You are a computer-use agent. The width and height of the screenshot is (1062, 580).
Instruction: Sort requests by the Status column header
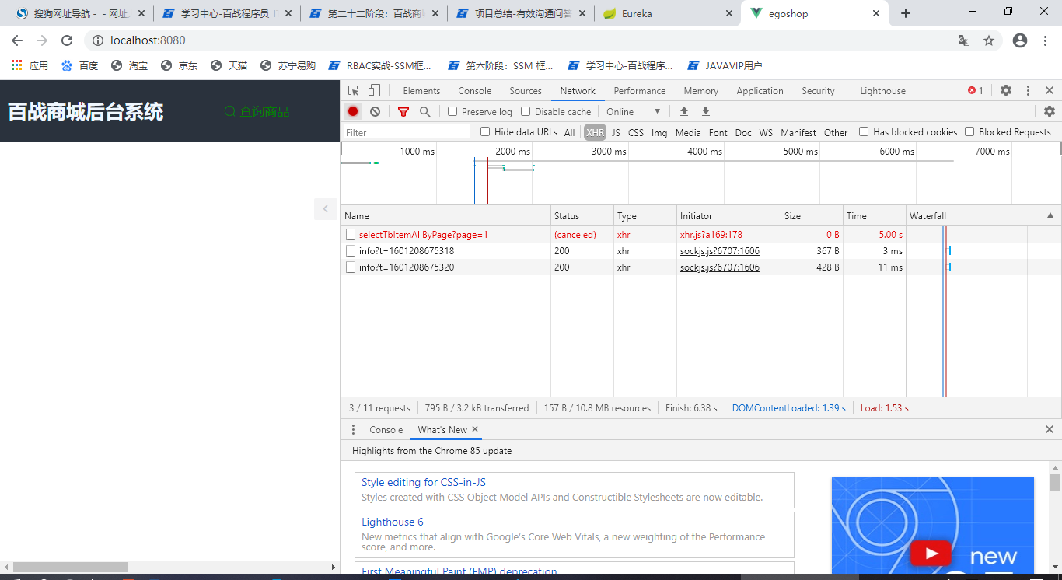pyautogui.click(x=582, y=215)
